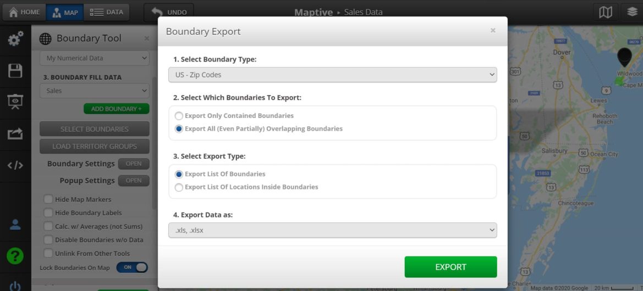Expand the My Numerical Data dropdown
The width and height of the screenshot is (643, 291).
tap(94, 58)
